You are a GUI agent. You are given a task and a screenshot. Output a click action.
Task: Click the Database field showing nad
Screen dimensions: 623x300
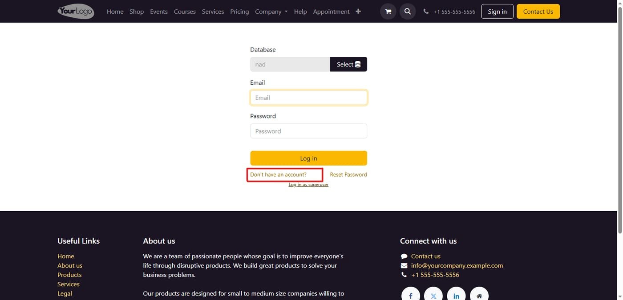click(290, 64)
